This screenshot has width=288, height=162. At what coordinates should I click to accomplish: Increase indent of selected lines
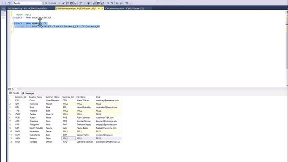click(121, 3)
